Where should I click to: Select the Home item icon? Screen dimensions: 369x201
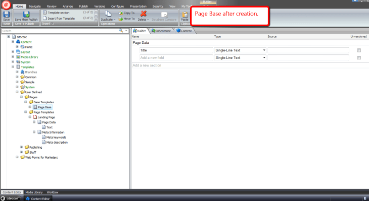(22, 47)
